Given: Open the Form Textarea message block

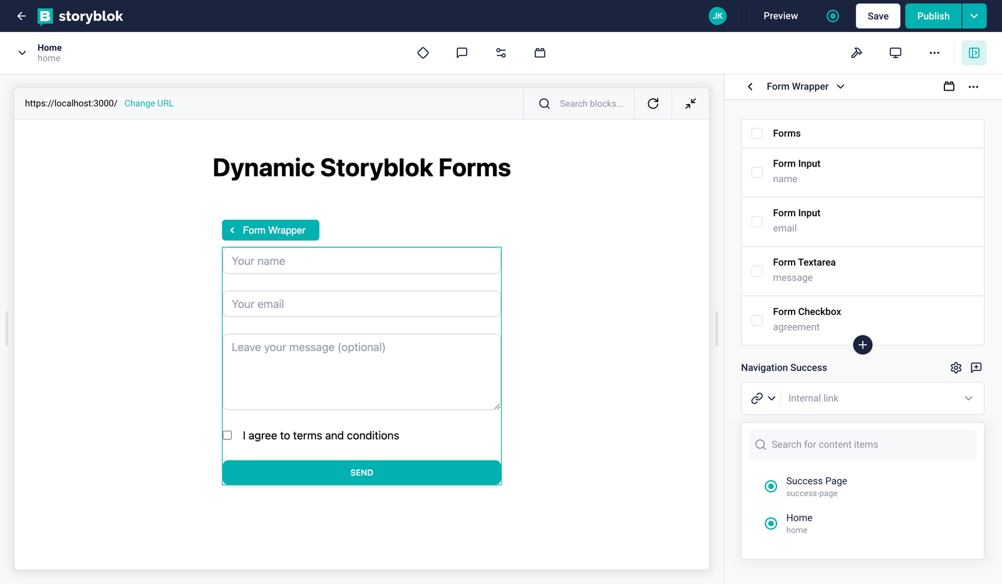Looking at the screenshot, I should click(x=863, y=271).
